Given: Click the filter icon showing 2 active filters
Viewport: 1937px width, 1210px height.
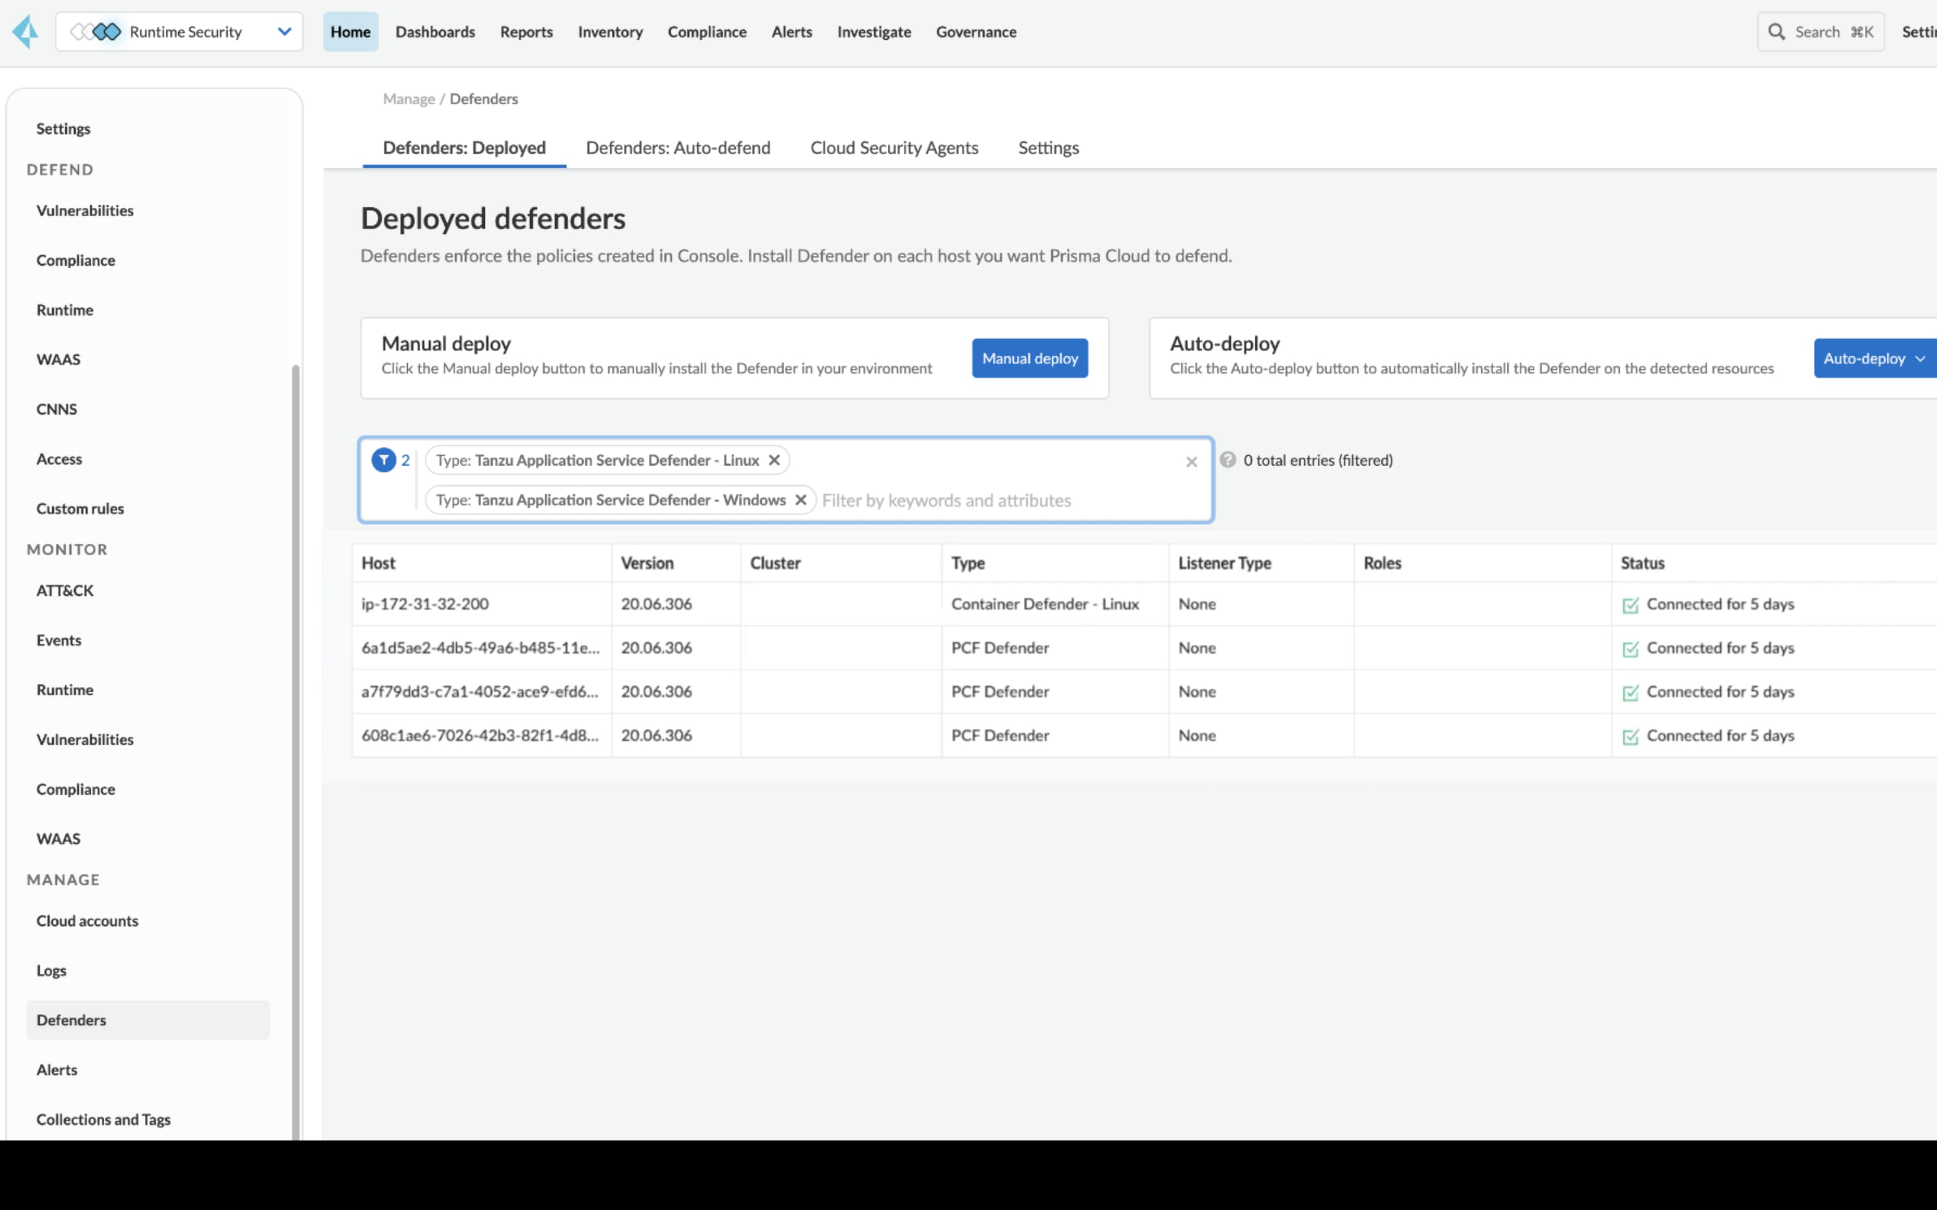Looking at the screenshot, I should (x=385, y=460).
